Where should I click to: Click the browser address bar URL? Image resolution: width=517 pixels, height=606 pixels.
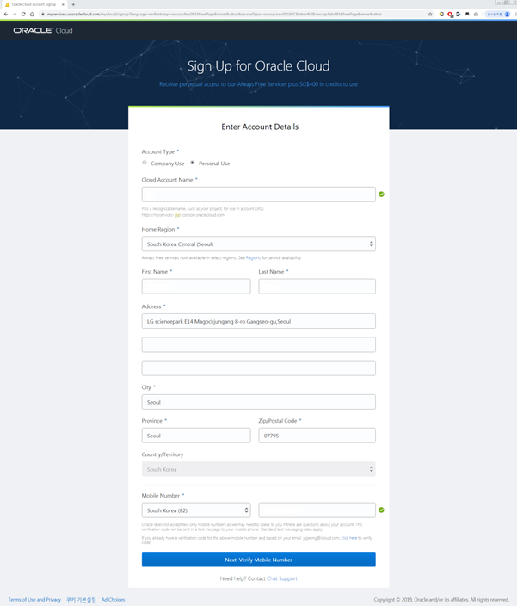[214, 15]
